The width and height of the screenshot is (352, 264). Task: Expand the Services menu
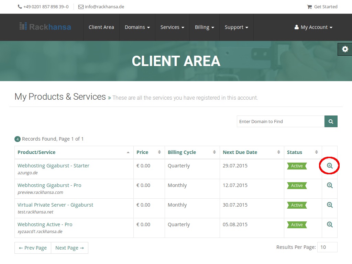tap(172, 27)
